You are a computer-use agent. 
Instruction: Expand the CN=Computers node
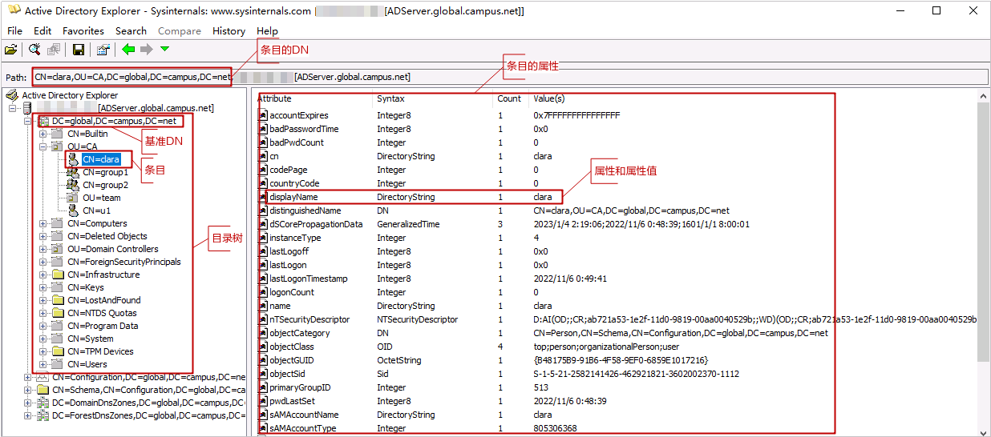pos(43,224)
